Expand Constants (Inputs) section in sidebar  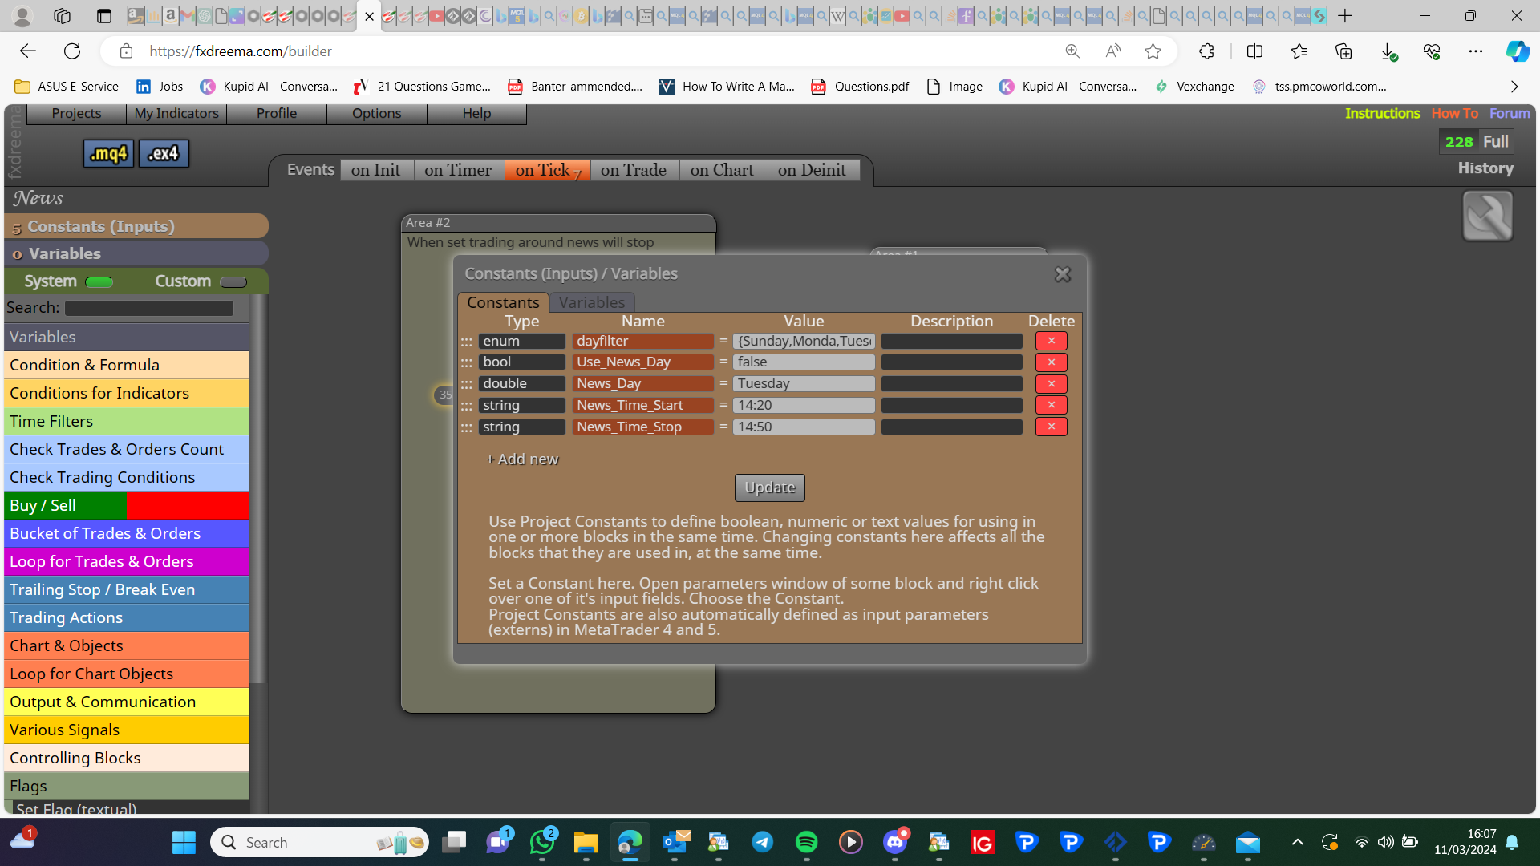[136, 226]
